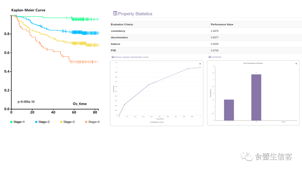Click the image icon beside Contribution

209,57
